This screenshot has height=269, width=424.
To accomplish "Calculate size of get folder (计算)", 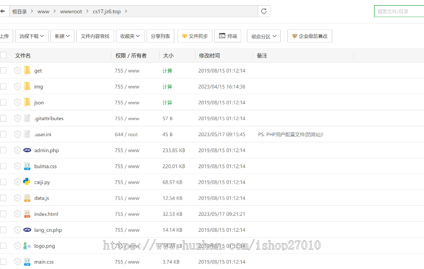I will tap(167, 71).
